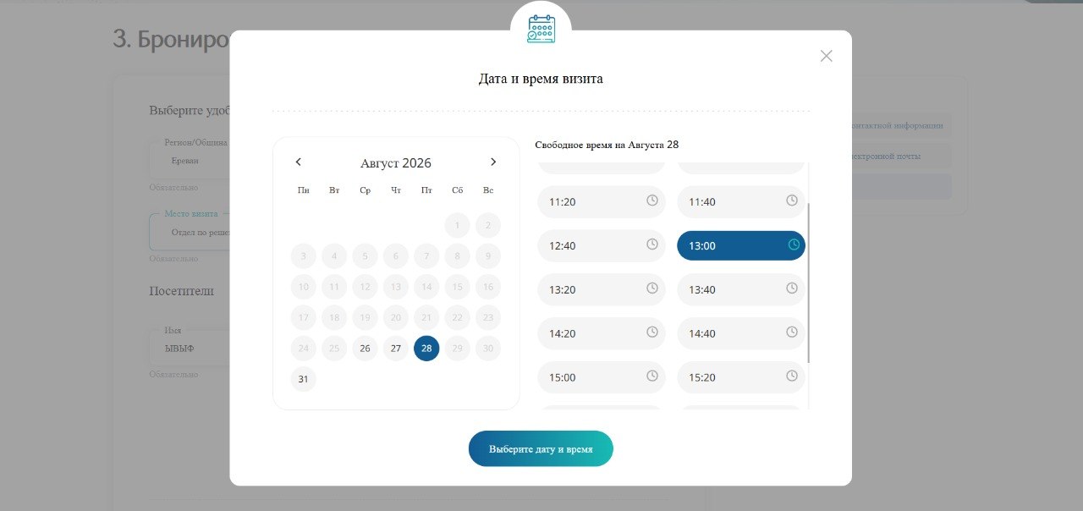This screenshot has width=1083, height=511.
Task: Choose the 15:20 time slot
Action: [741, 377]
